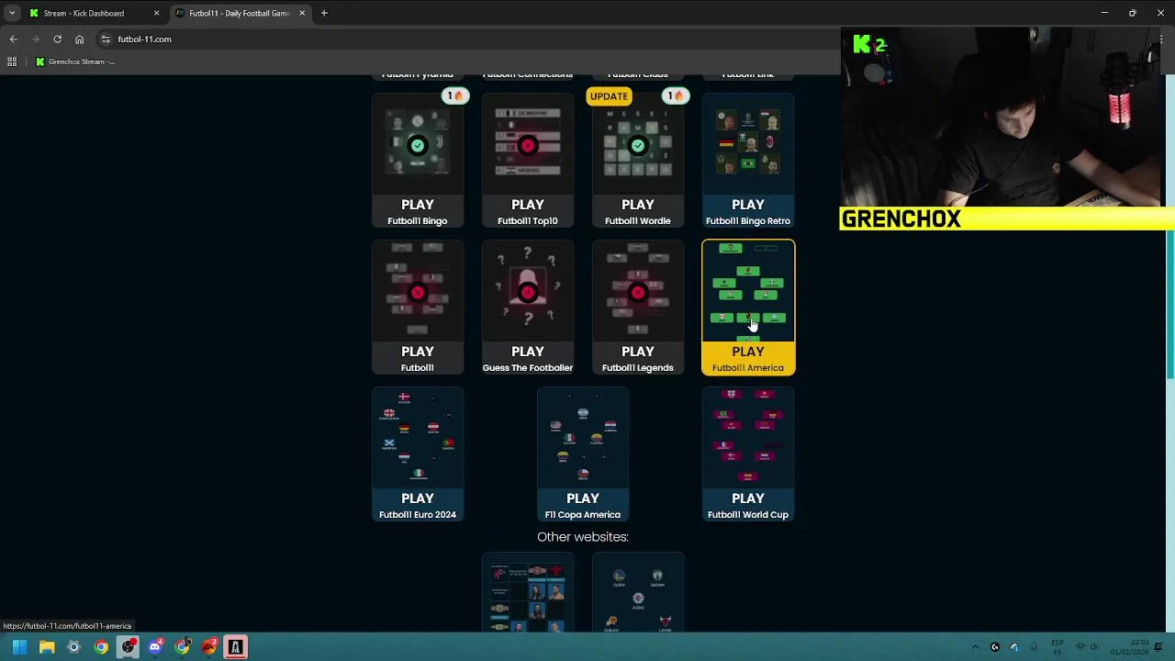Image resolution: width=1175 pixels, height=661 pixels.
Task: Click the streak flame badge on Bingo card
Action: point(454,95)
